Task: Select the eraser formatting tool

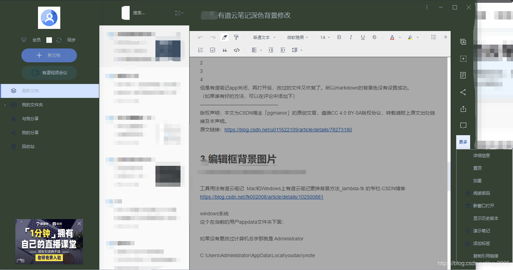Action: click(x=224, y=37)
